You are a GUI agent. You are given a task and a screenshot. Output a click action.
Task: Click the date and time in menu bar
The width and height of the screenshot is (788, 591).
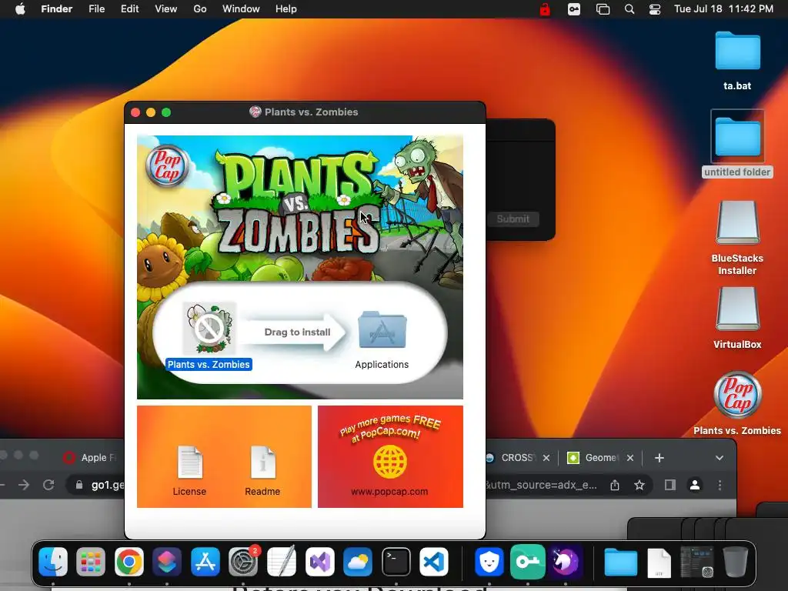(723, 9)
